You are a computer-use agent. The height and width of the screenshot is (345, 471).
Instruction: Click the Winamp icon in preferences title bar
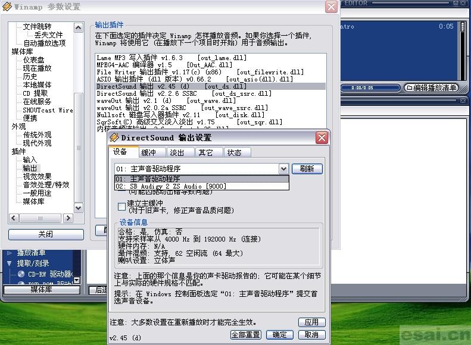7,7
